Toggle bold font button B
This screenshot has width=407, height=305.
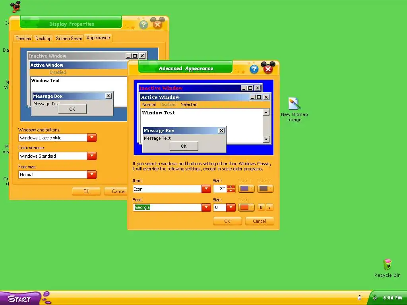(261, 207)
